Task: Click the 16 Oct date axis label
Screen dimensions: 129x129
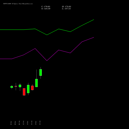Action: [x=40, y=123]
